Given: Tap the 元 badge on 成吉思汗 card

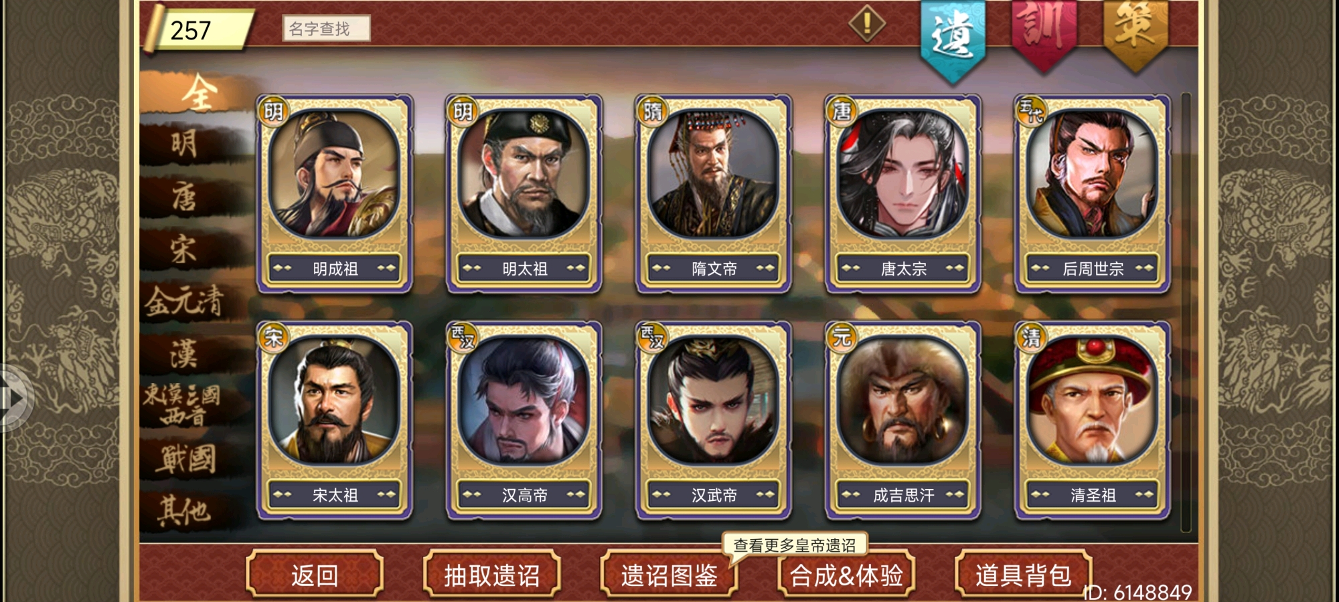Looking at the screenshot, I should coord(842,337).
